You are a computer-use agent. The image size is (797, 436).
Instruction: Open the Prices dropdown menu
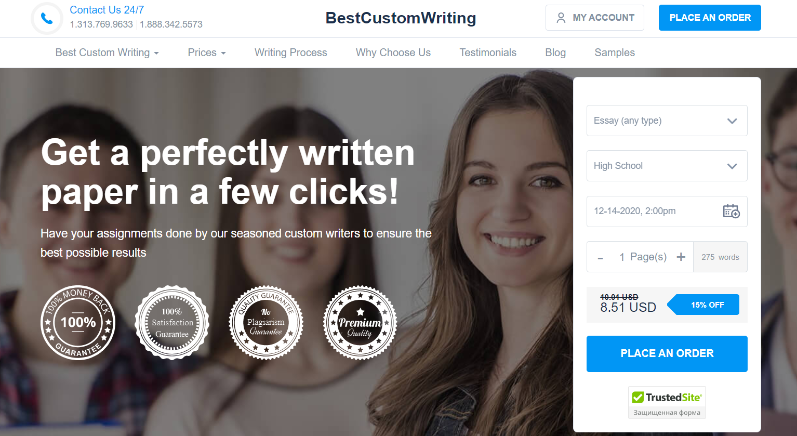207,52
